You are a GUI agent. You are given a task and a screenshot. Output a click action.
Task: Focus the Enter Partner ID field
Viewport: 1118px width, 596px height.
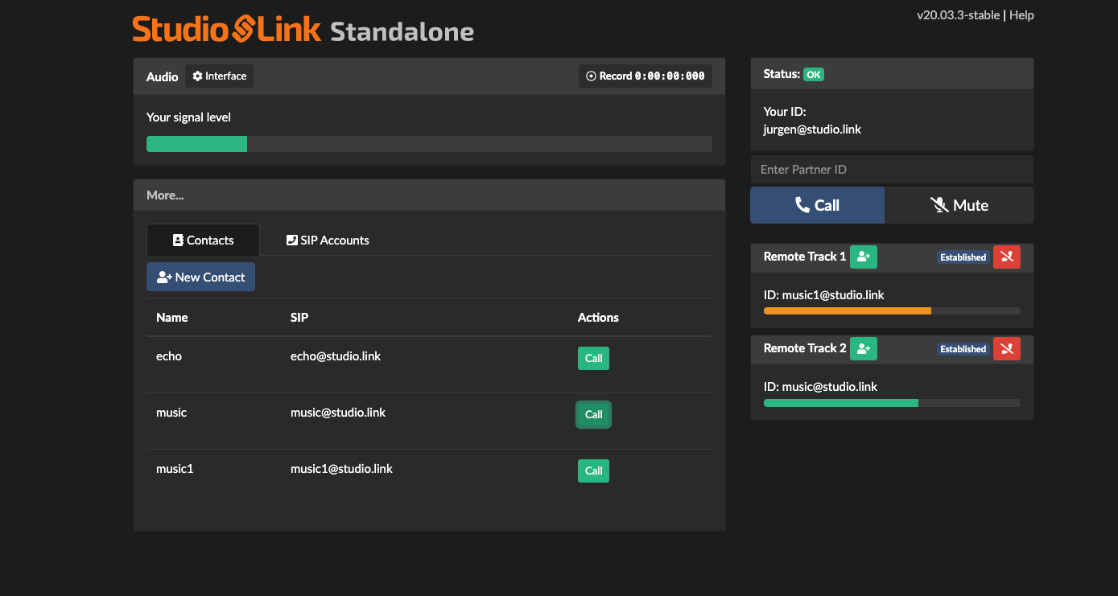tap(892, 170)
